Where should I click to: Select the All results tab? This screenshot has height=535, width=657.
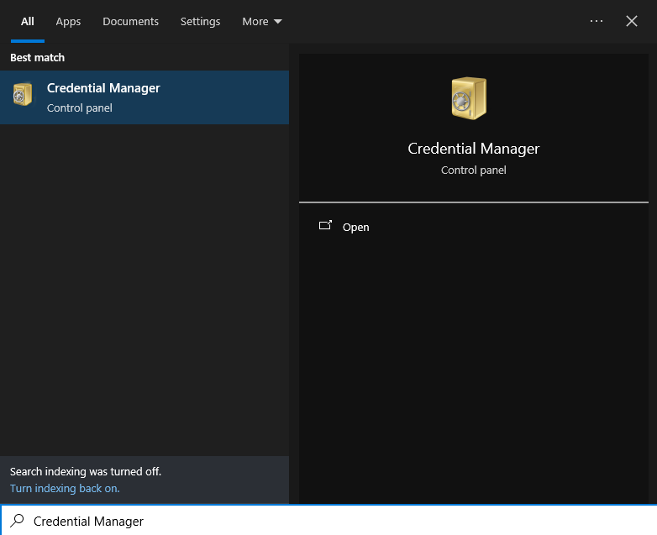28,21
